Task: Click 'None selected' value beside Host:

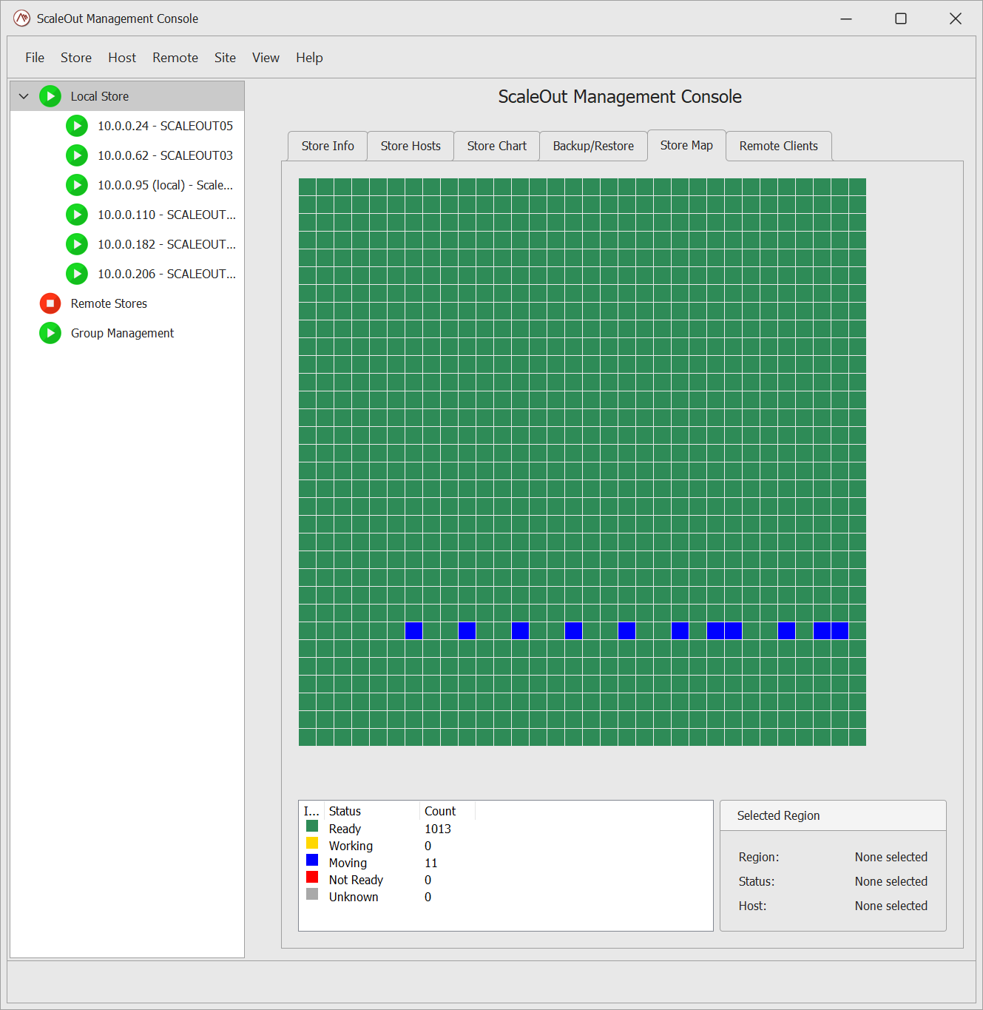Action: [891, 906]
